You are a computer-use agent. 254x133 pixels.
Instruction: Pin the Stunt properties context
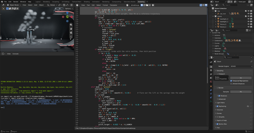coord(251,61)
